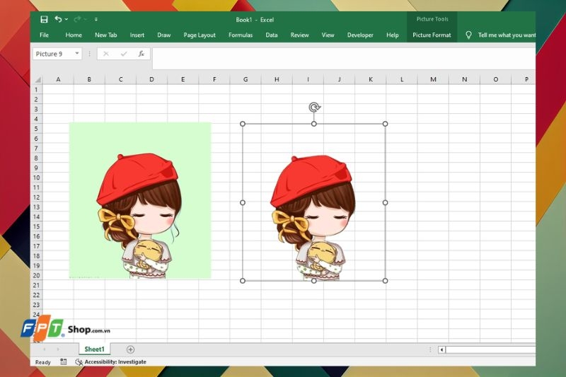The image size is (566, 377).
Task: Select the picture with green background
Action: click(140, 200)
